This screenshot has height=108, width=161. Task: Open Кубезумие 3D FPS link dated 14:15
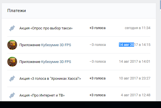(x=56, y=45)
